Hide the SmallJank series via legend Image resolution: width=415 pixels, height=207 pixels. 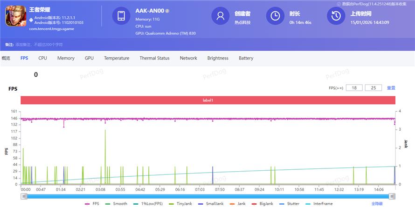pyautogui.click(x=211, y=204)
